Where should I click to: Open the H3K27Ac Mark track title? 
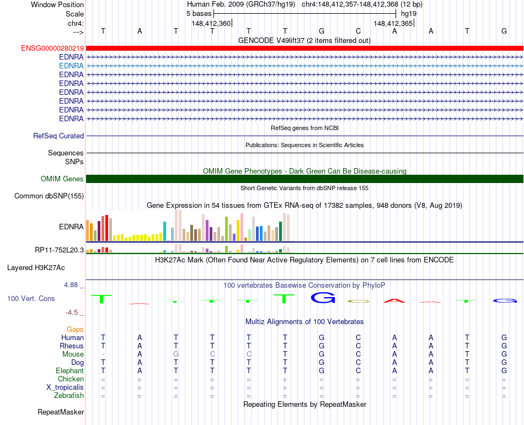pyautogui.click(x=304, y=260)
